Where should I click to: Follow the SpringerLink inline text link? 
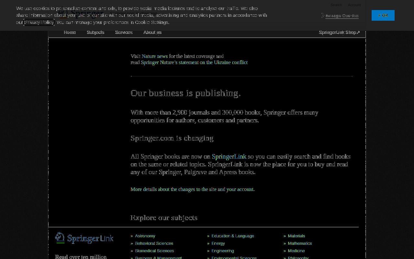[229, 156]
